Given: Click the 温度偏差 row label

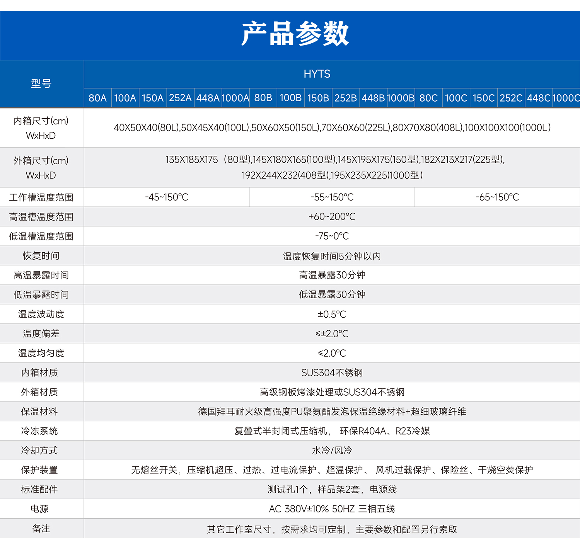Looking at the screenshot, I should (x=41, y=333).
